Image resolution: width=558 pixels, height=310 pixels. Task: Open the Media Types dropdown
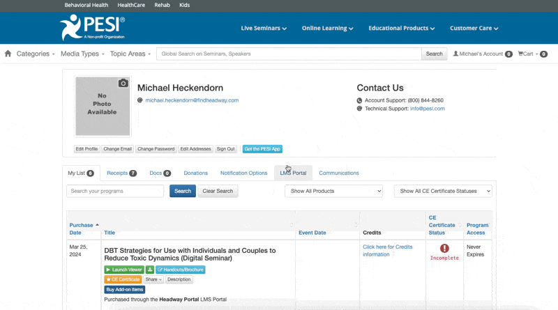coord(82,54)
